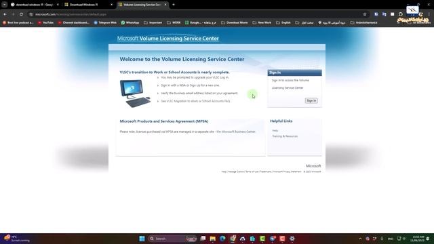This screenshot has height=244, width=434.
Task: Expand the New Work bookmarks folder
Action: tap(262, 22)
